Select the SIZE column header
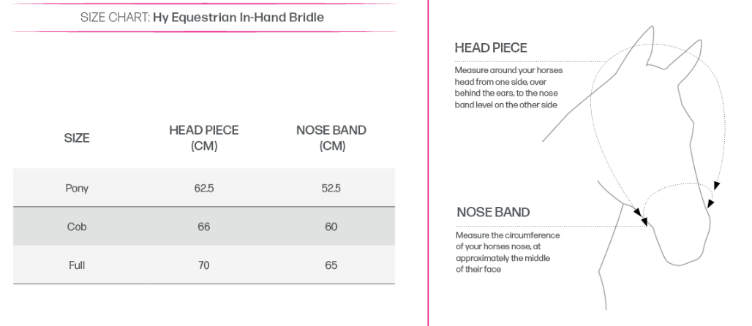 pos(77,138)
